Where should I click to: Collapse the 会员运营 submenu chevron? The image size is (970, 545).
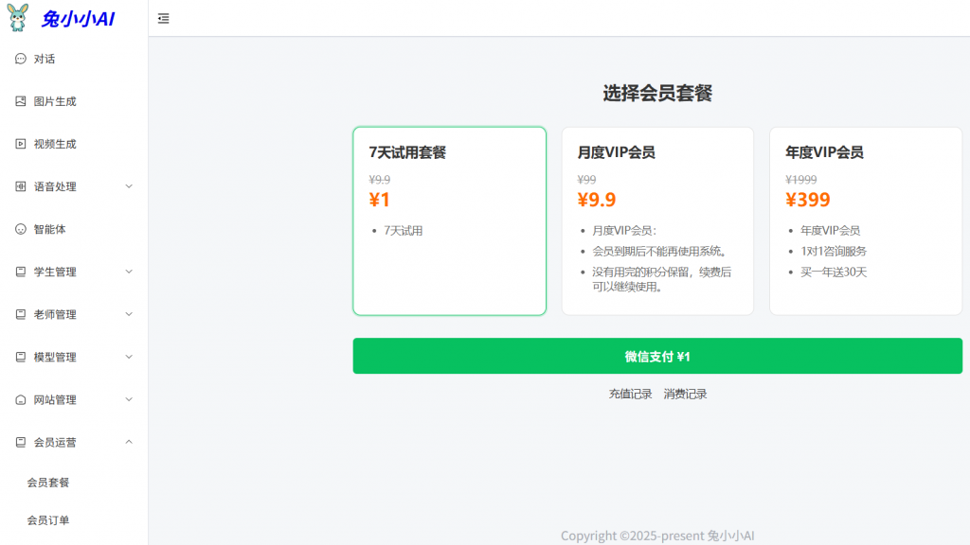129,442
